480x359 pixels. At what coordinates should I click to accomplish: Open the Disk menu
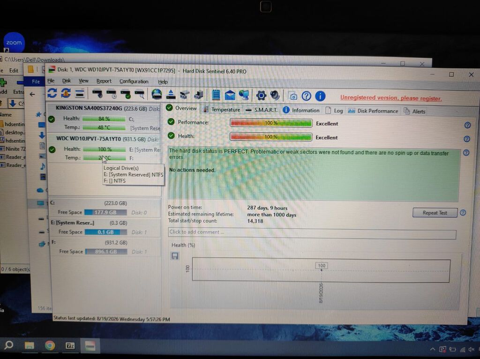[67, 81]
